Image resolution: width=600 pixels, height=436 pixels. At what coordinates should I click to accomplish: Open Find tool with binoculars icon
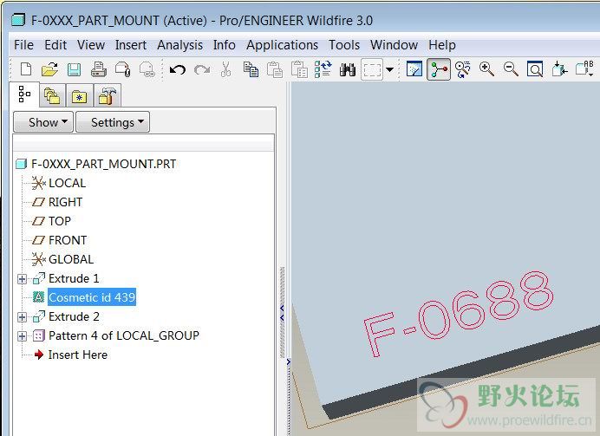point(348,69)
